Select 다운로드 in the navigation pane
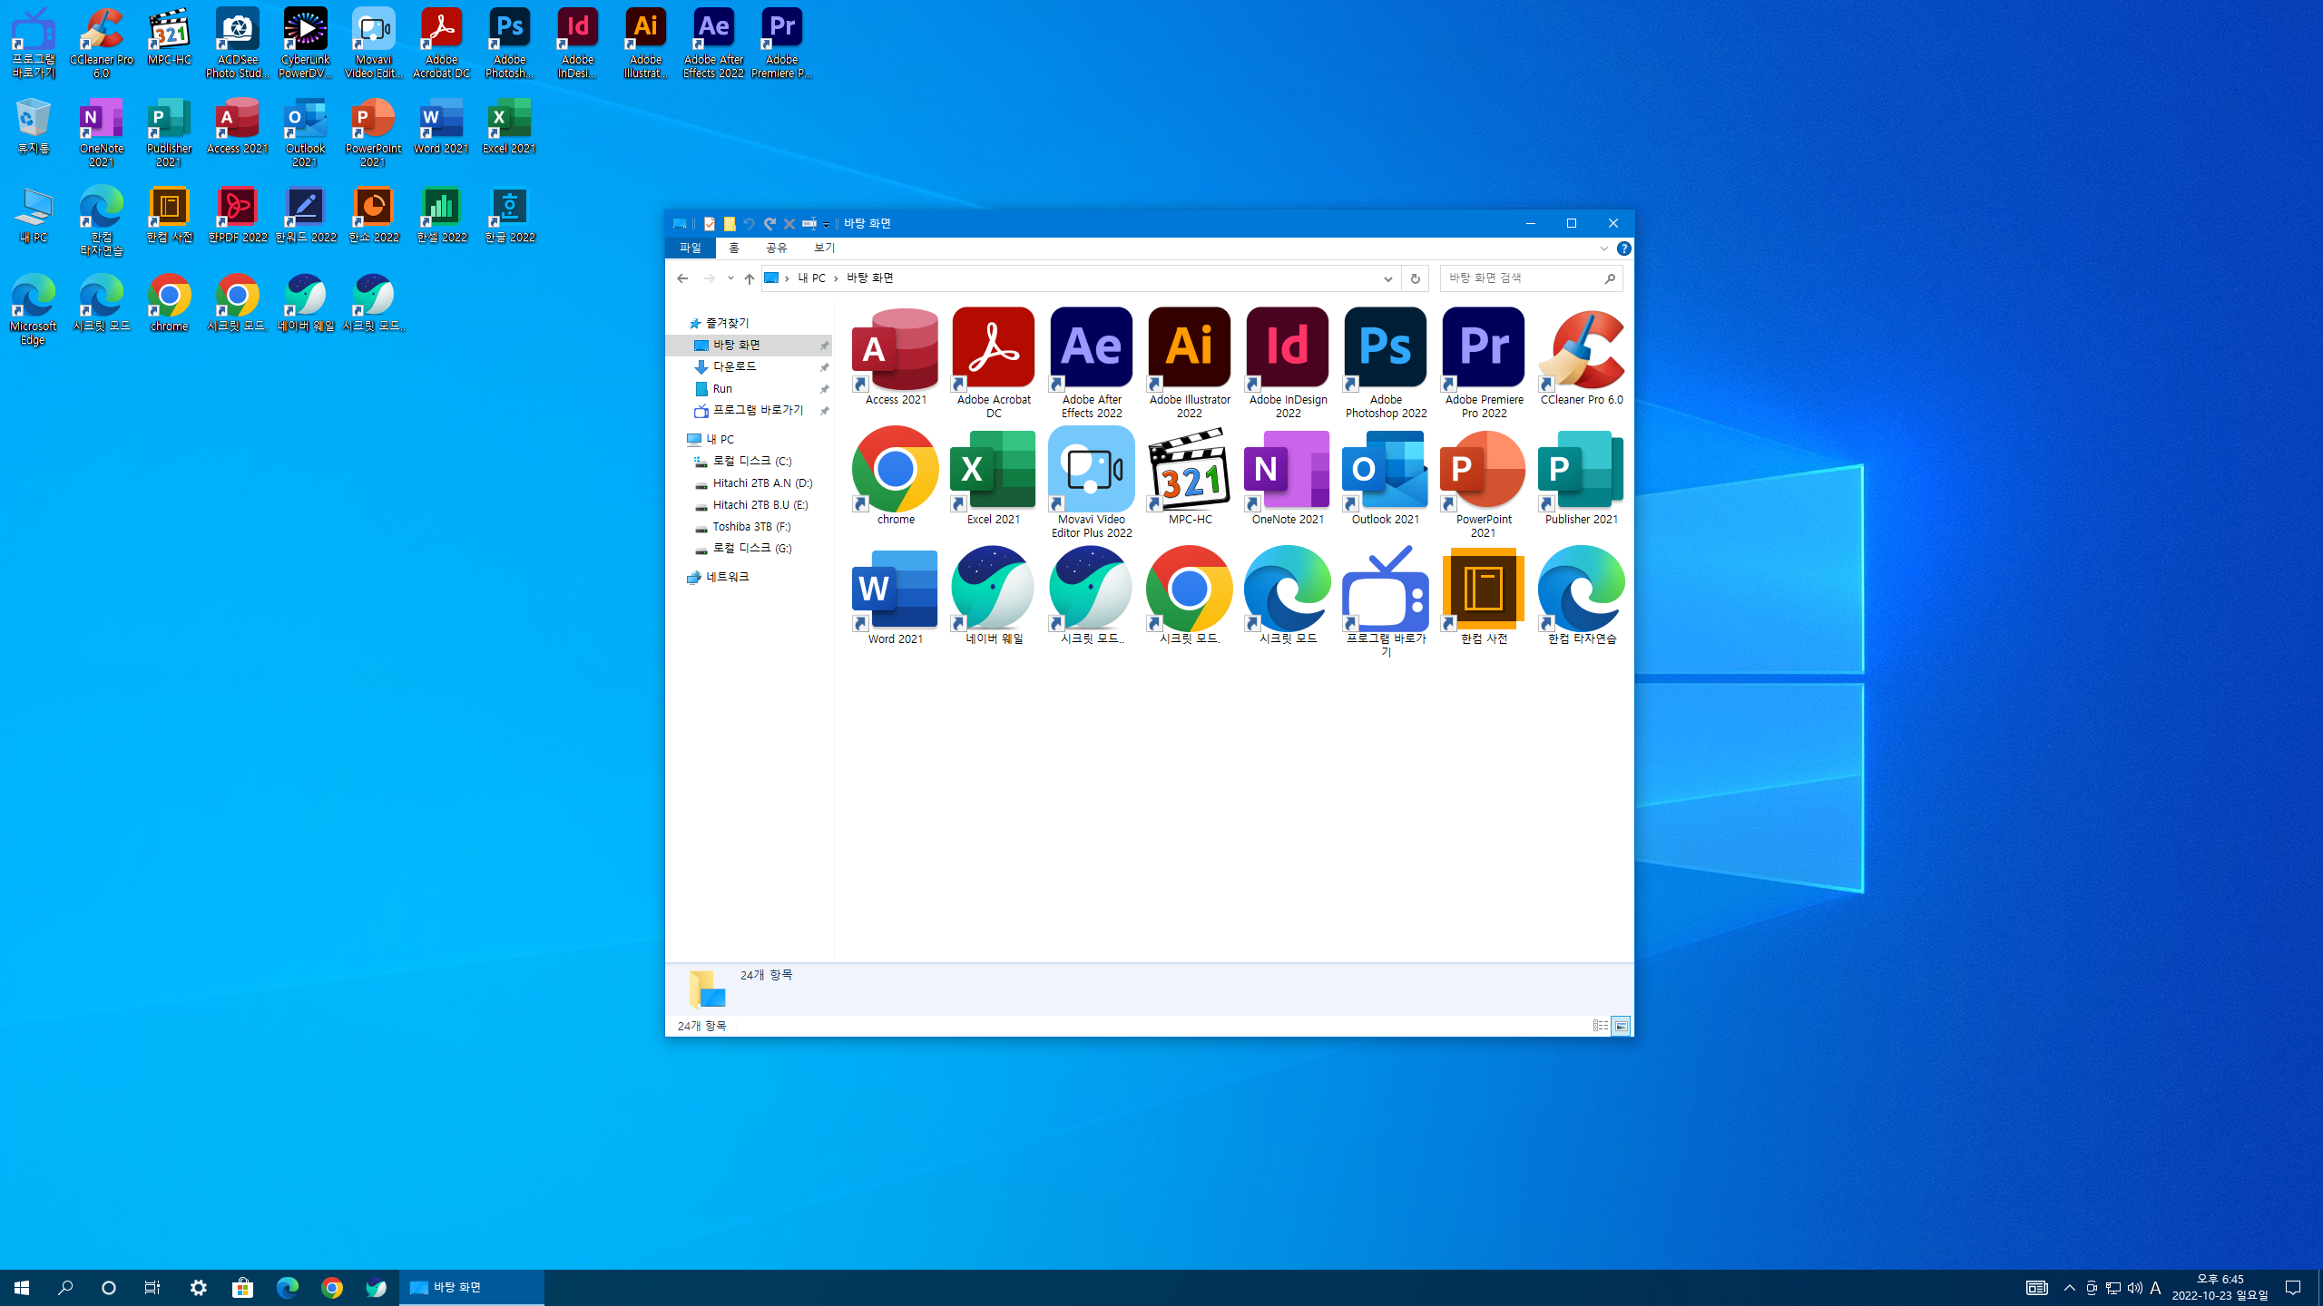 pyautogui.click(x=734, y=366)
